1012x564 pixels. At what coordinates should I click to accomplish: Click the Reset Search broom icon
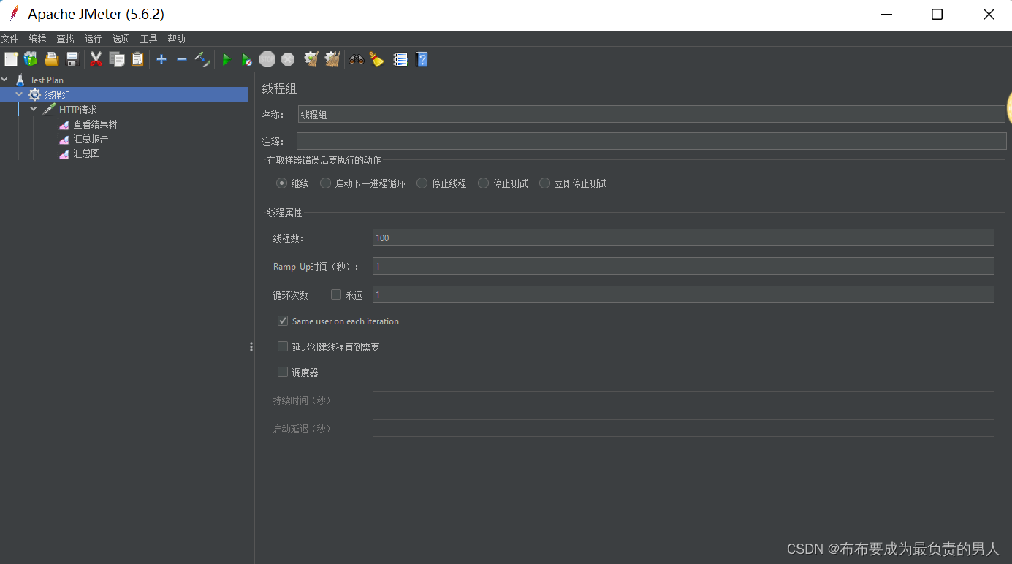click(x=376, y=59)
